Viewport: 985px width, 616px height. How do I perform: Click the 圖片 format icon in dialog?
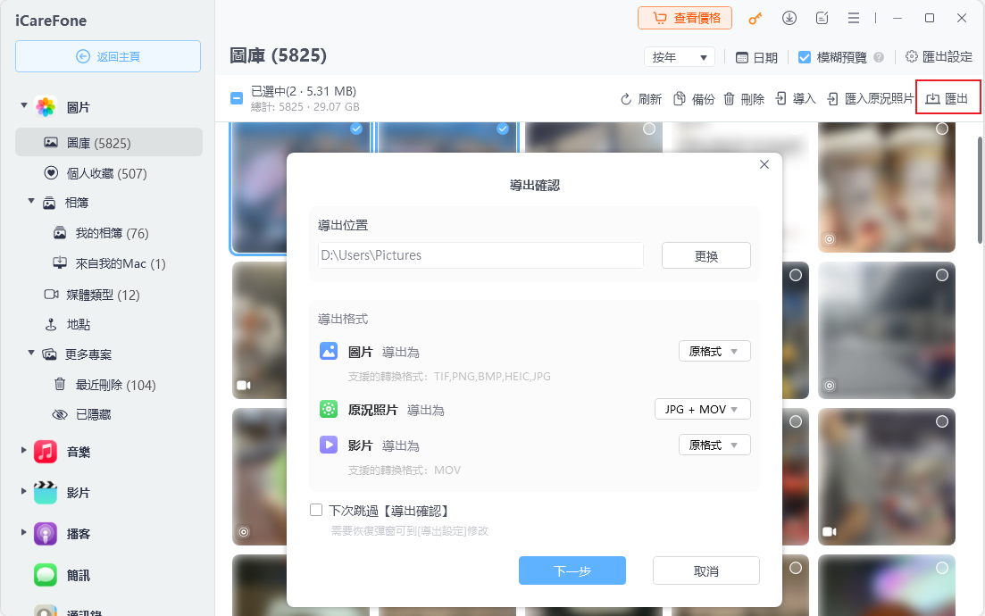tap(329, 351)
